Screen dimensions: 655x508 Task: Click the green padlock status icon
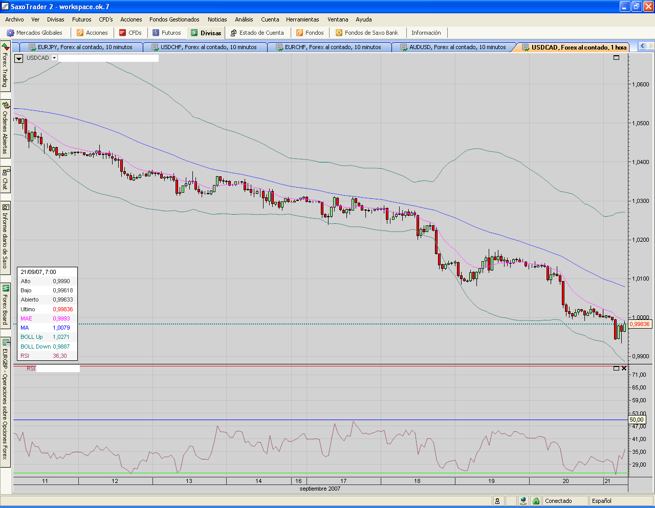[x=536, y=501]
